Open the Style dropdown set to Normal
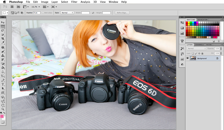The width and height of the screenshot is (224, 130). point(67,13)
